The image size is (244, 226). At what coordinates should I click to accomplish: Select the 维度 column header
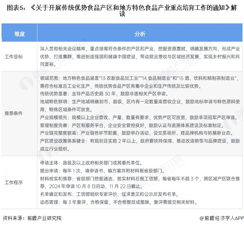click(x=19, y=34)
